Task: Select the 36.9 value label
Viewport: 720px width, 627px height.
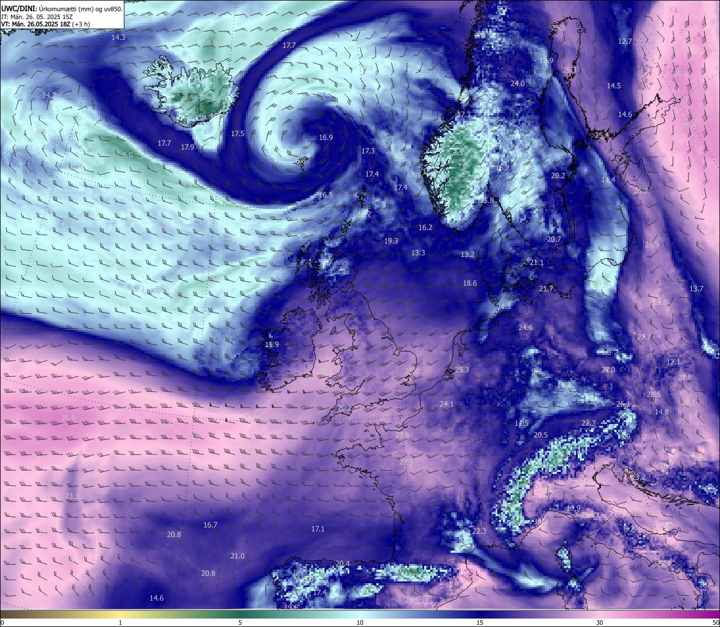Action: [68, 417]
